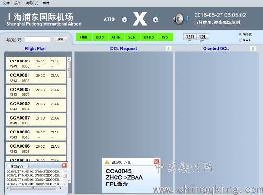Check the box under 12L
Image resolution: width=263 pixels, height=195 pixels.
(202, 41)
